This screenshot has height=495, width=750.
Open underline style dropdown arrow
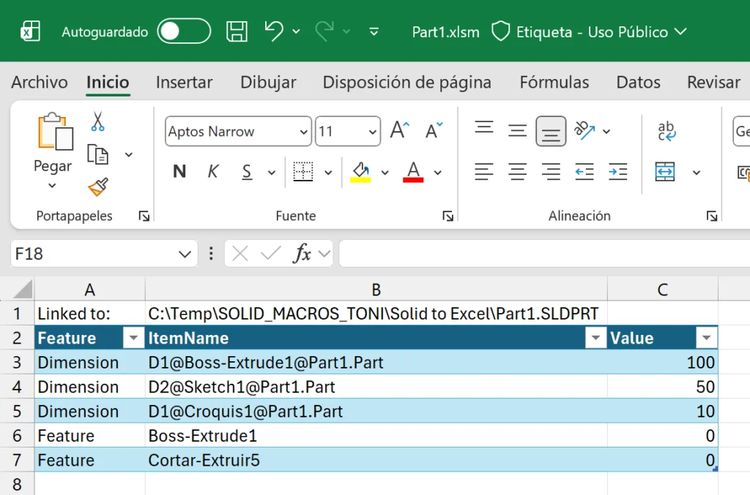click(272, 173)
